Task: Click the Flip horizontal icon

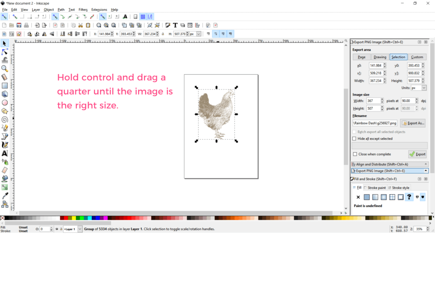Action: 44,34
